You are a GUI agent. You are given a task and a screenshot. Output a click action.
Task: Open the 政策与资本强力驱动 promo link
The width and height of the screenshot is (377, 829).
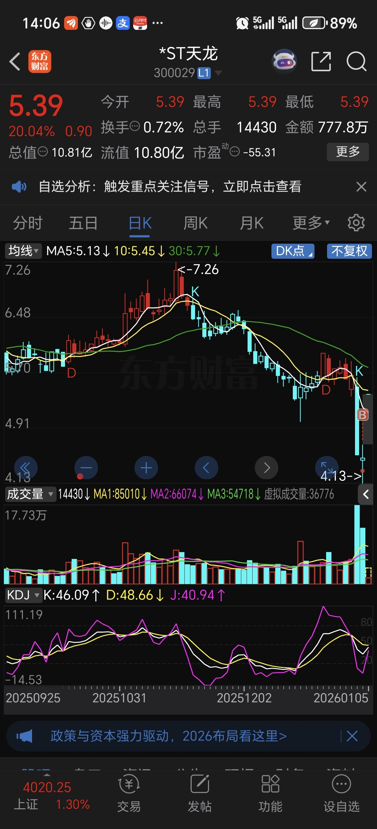pyautogui.click(x=168, y=736)
